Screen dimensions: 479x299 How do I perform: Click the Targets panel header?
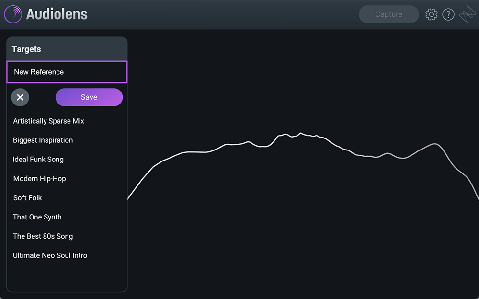pos(26,49)
